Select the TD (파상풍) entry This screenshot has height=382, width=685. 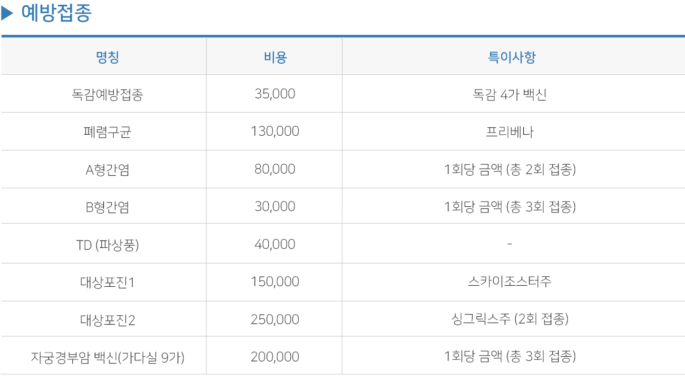107,245
